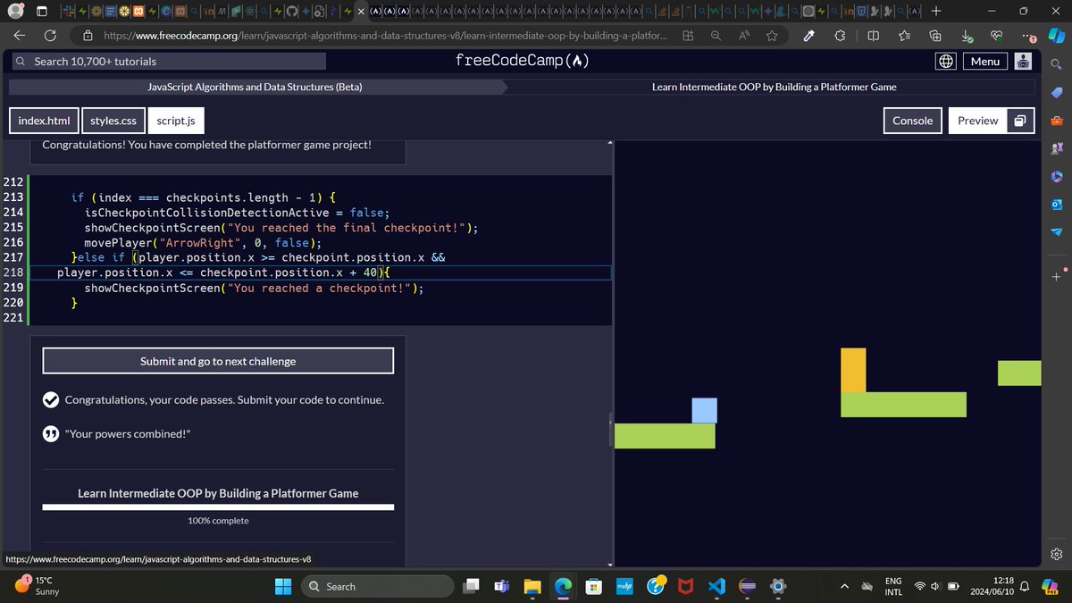Viewport: 1072px width, 603px height.
Task: Open the Outlook icon in the sidebar
Action: 1056,205
